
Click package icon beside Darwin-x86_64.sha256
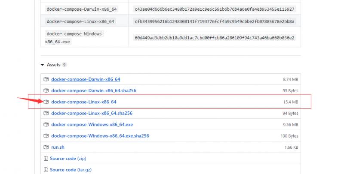click(46, 90)
